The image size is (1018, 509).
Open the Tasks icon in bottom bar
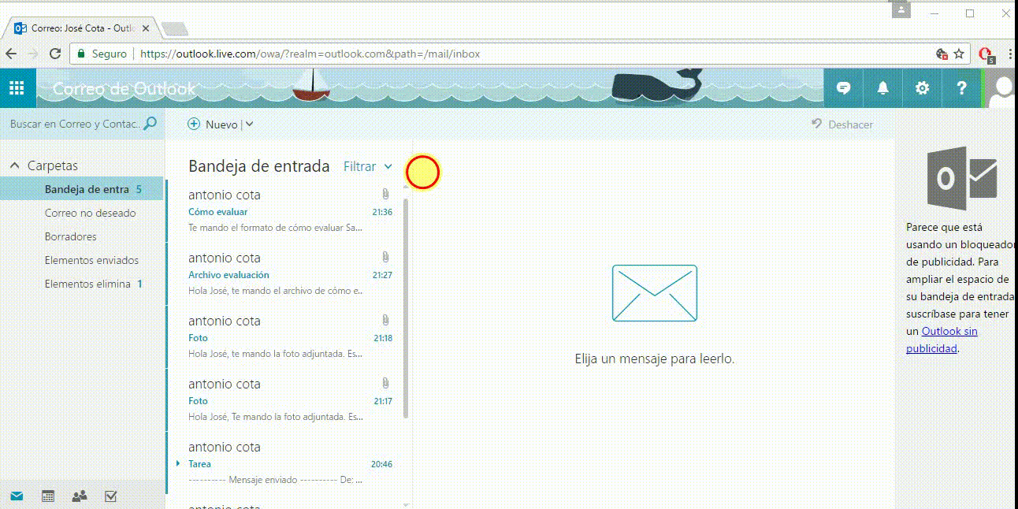(x=111, y=496)
